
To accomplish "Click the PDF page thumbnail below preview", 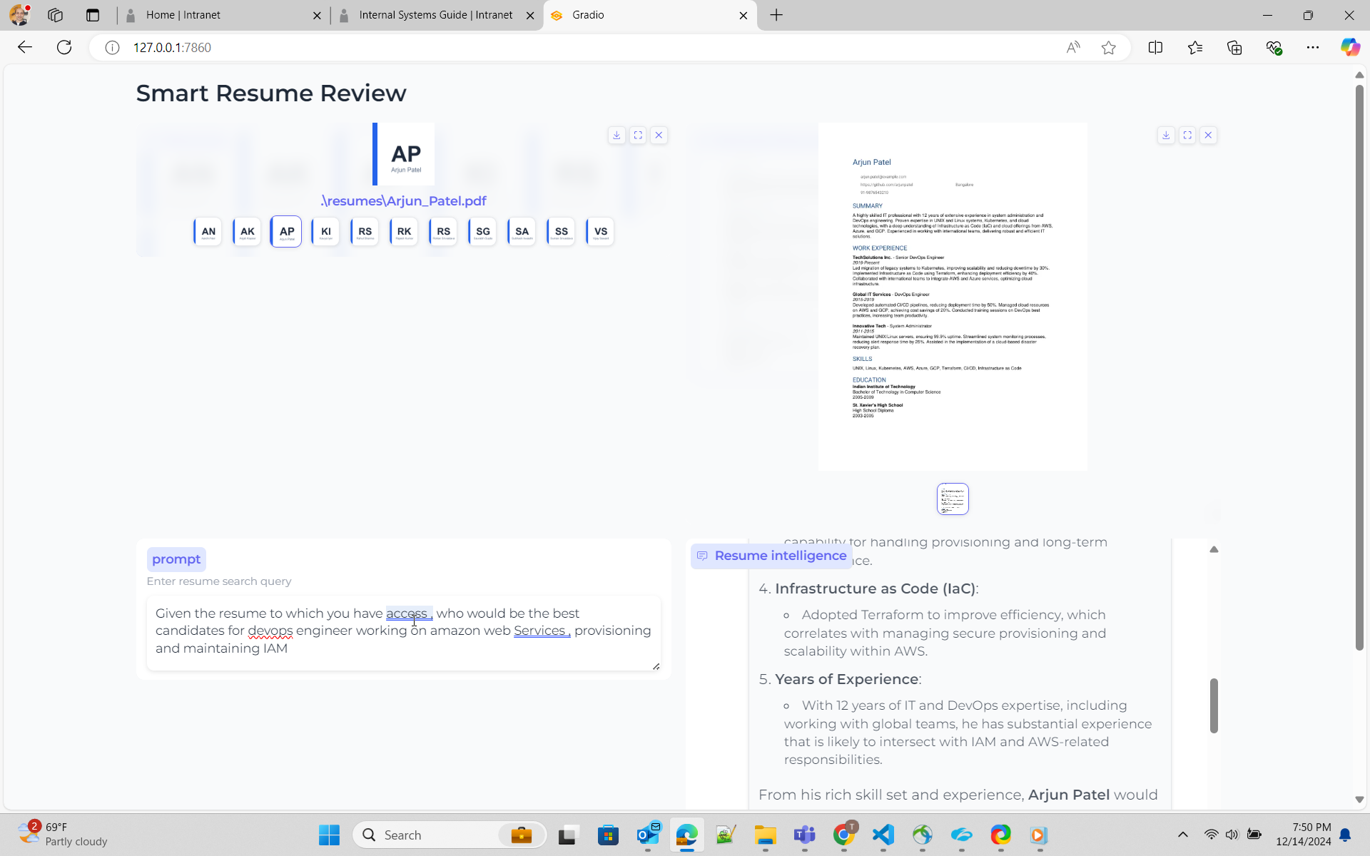I will [953, 499].
